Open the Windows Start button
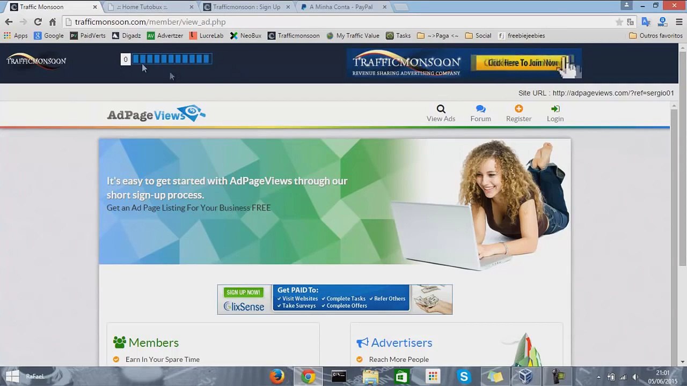Screen dimensions: 687x386 [12, 376]
